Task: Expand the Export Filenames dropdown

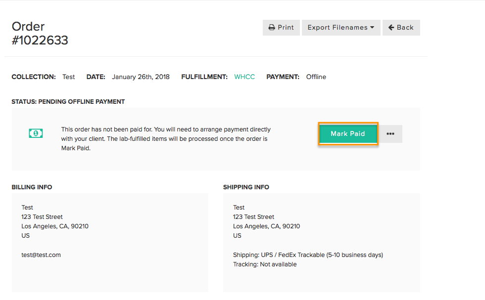Action: [341, 28]
